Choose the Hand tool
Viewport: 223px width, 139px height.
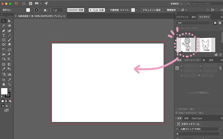(x=4, y=84)
